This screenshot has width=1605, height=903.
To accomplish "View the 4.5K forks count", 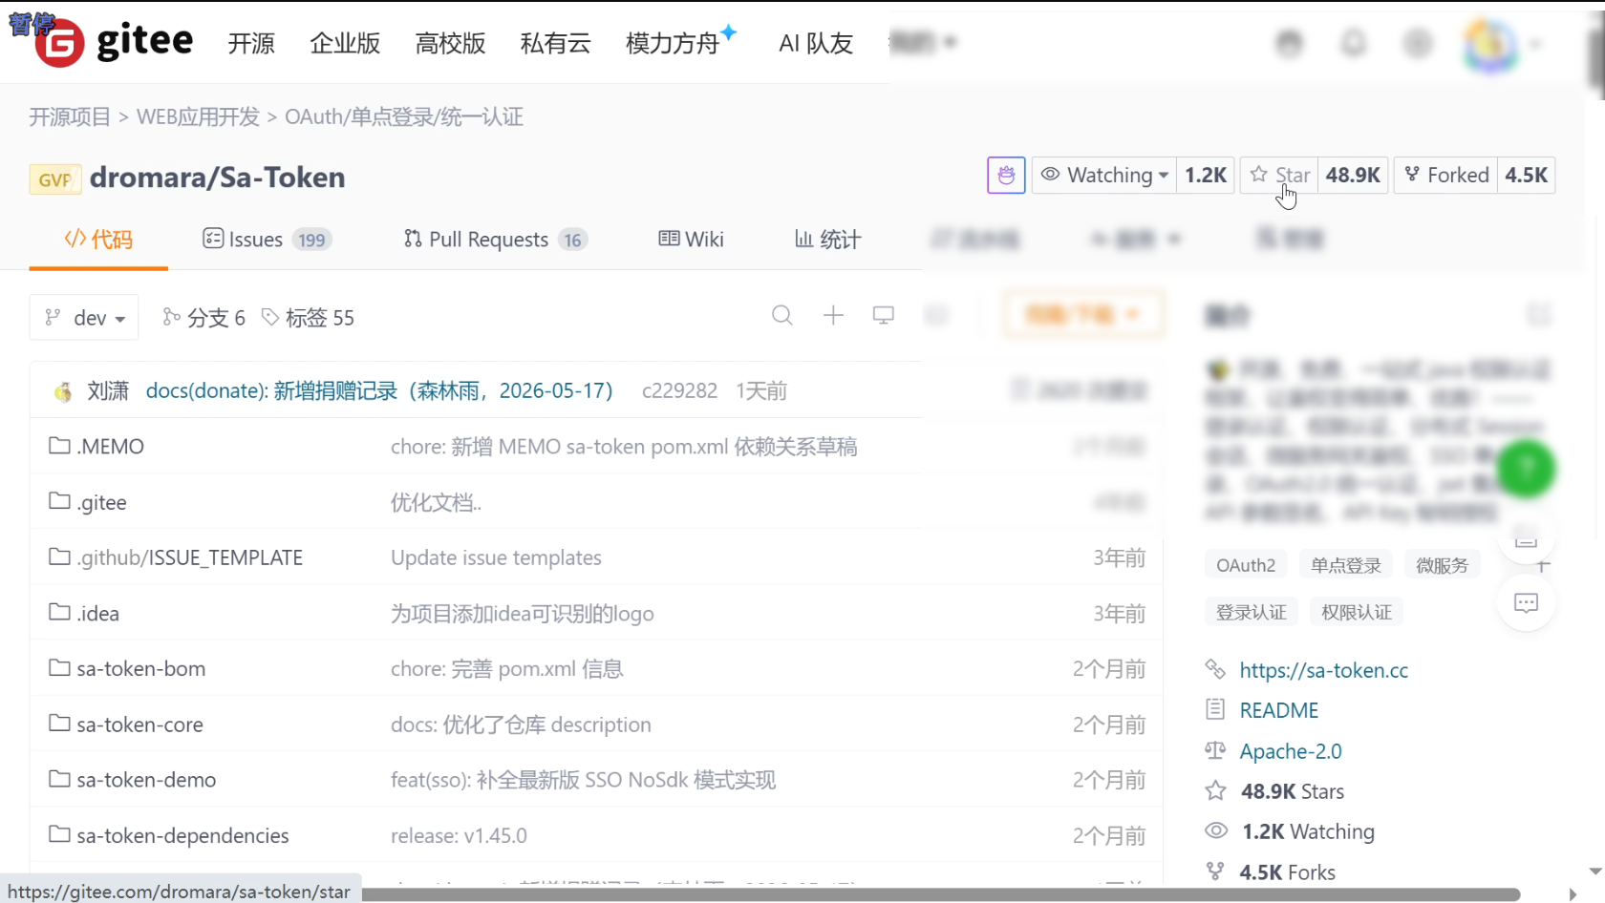I will coord(1526,175).
